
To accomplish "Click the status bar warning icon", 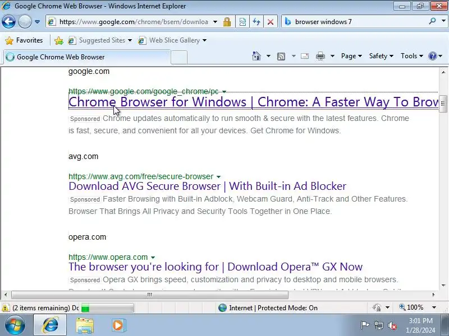I will (5, 308).
